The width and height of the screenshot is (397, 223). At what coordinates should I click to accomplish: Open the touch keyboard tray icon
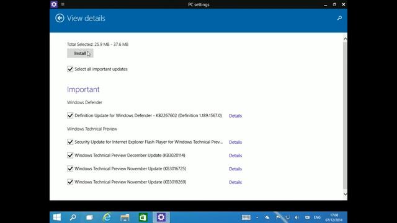pyautogui.click(x=246, y=217)
